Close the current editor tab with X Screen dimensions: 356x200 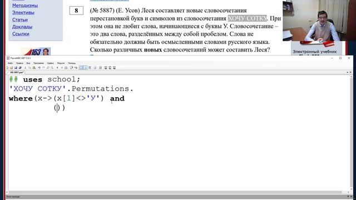[x=350, y=72]
